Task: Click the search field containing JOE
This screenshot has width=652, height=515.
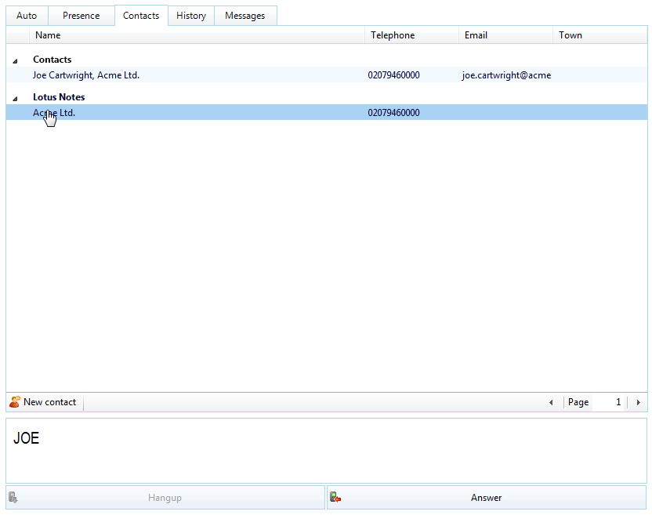Action: pyautogui.click(x=327, y=451)
